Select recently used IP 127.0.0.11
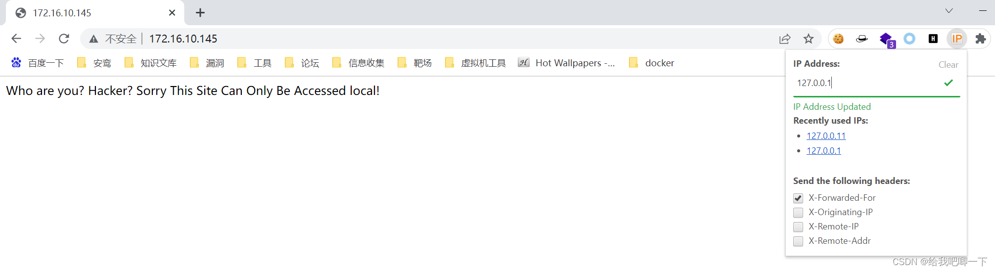 tap(826, 136)
